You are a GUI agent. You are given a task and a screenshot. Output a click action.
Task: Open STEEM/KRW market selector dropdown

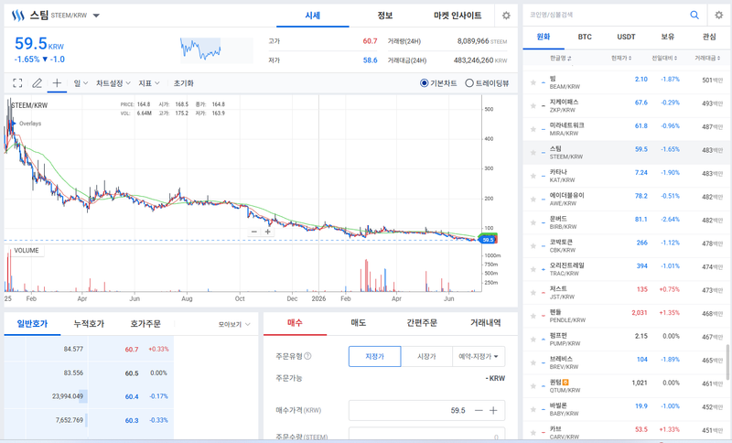tap(96, 16)
